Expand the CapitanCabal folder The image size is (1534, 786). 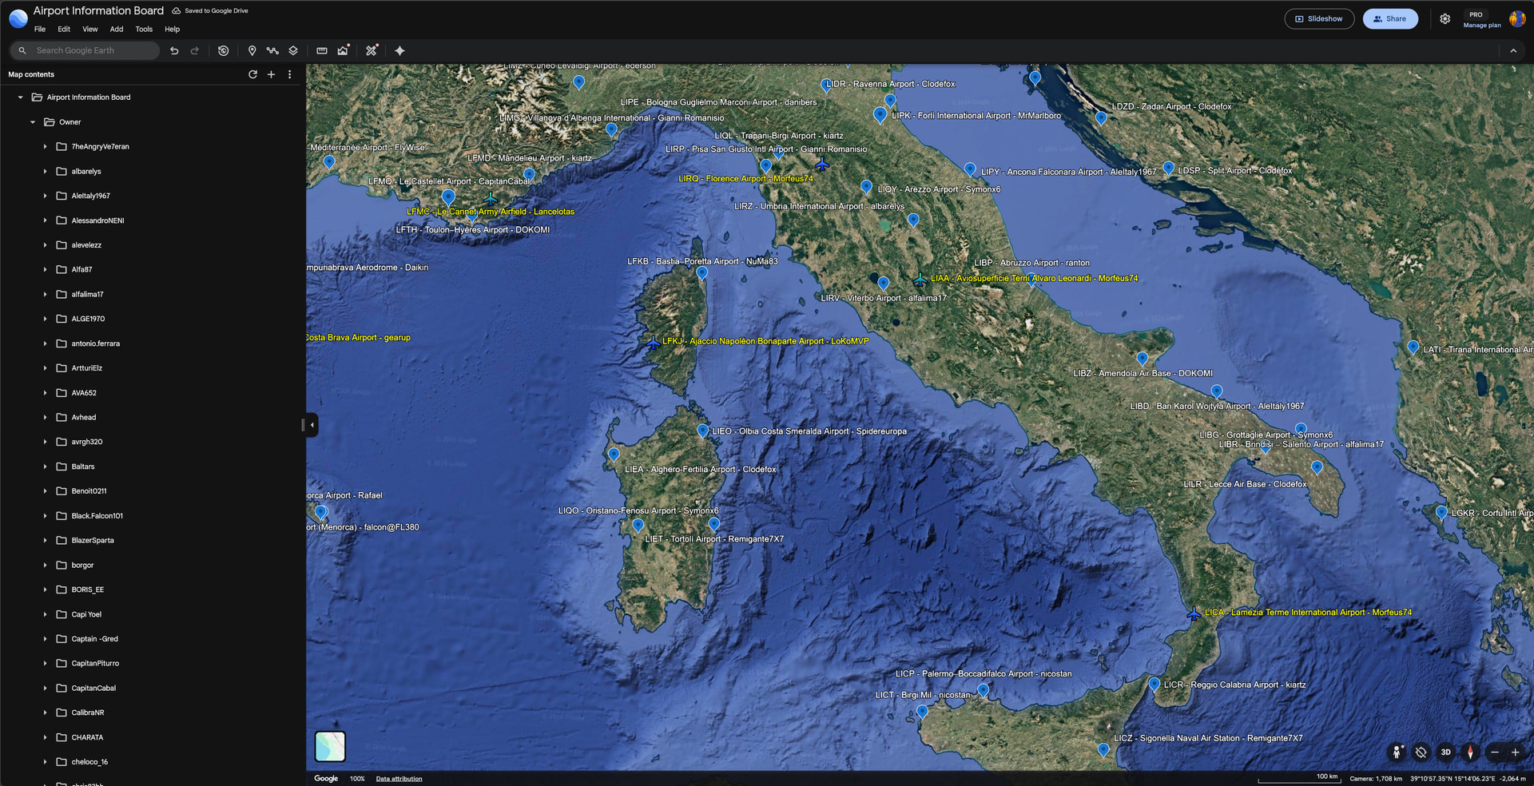click(45, 689)
